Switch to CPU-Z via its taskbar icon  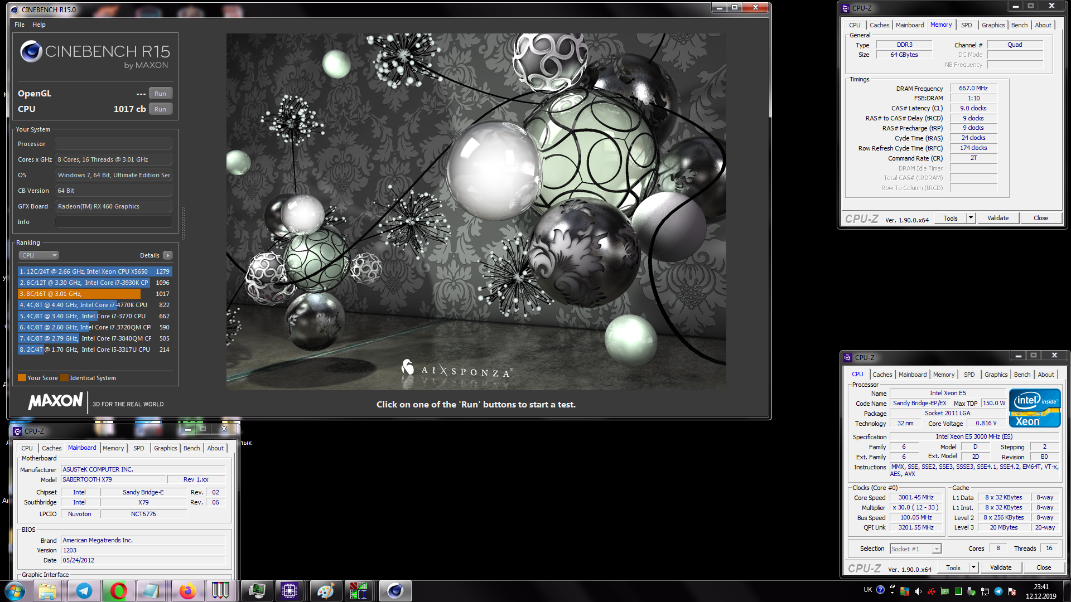click(x=289, y=591)
